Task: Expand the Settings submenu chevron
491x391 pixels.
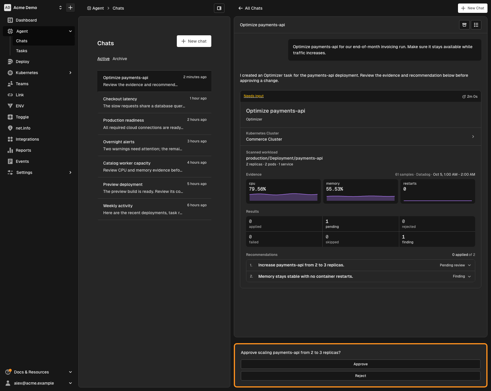Action: [70, 172]
